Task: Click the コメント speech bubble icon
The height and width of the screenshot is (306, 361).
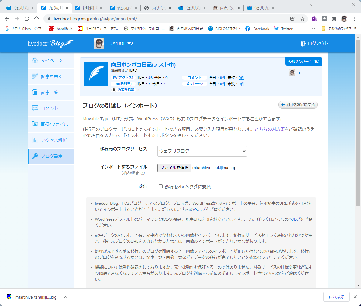Action: tap(35, 108)
